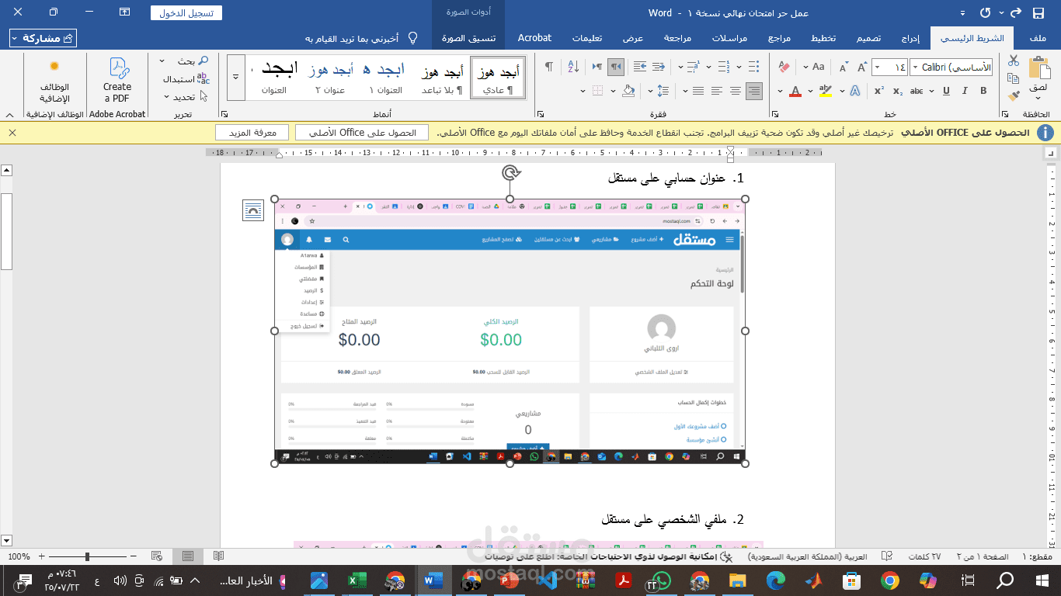
Task: Open Visual Studio Code from the taskbar
Action: [x=548, y=580]
